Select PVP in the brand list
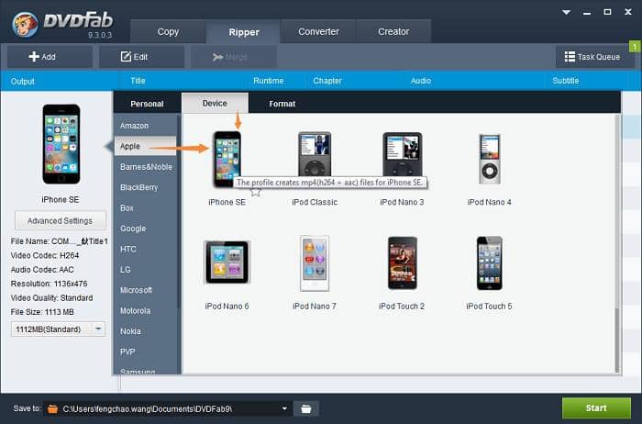The width and height of the screenshot is (642, 424). click(145, 351)
